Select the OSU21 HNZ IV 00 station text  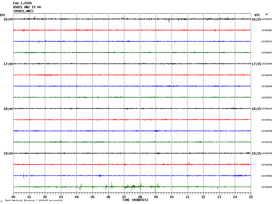(27, 7)
